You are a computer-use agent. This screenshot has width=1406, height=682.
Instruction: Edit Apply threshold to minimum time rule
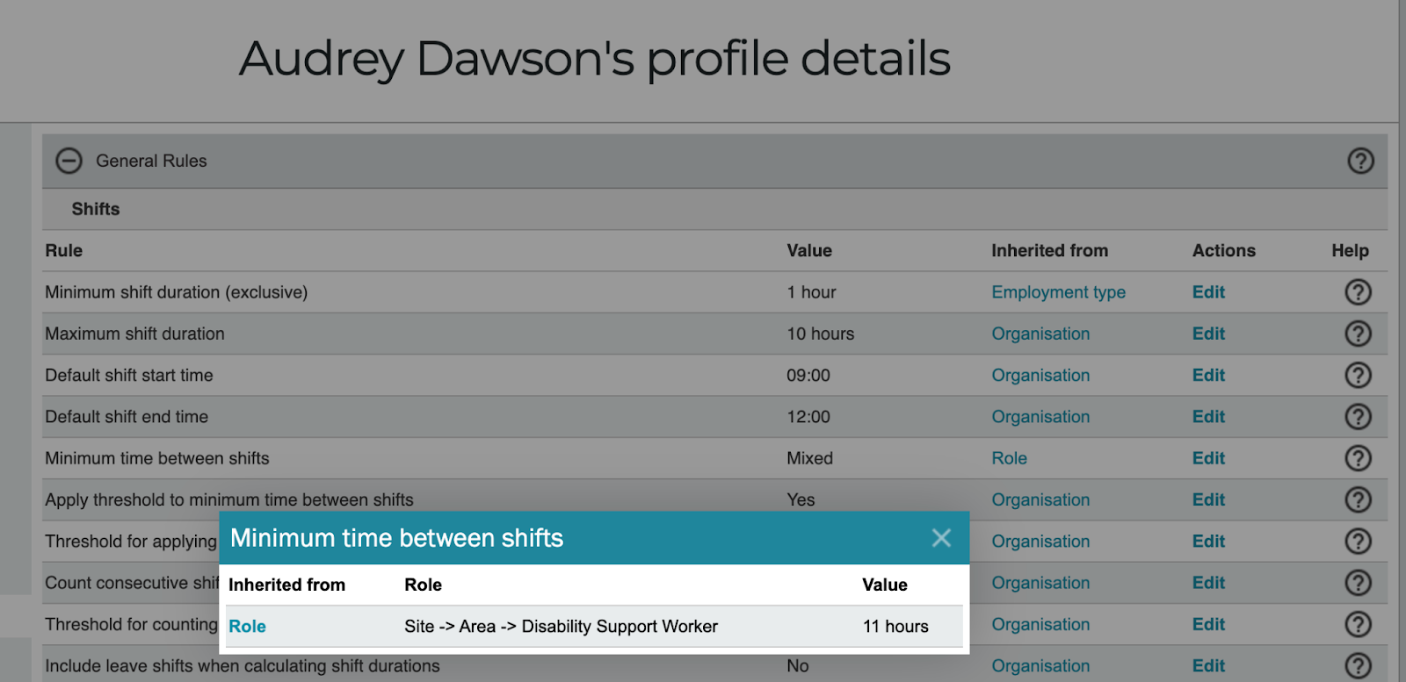[x=1208, y=499]
